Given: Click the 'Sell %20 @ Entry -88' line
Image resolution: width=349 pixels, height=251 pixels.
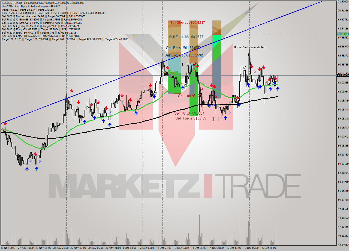Looking at the screenshot, I should coord(41,36).
